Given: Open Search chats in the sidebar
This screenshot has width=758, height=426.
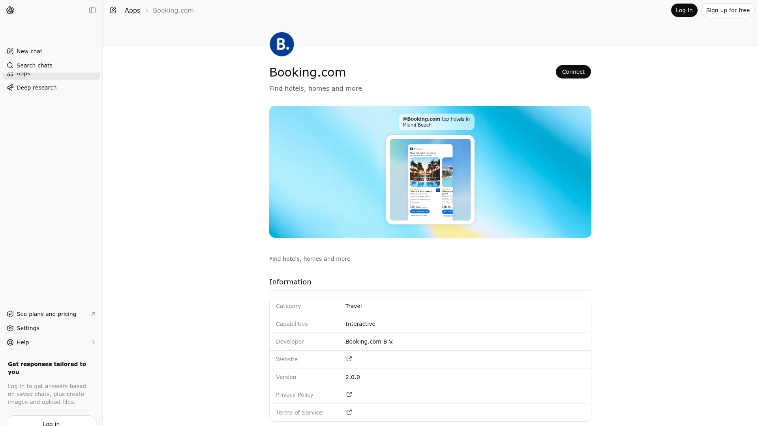Looking at the screenshot, I should pos(34,65).
